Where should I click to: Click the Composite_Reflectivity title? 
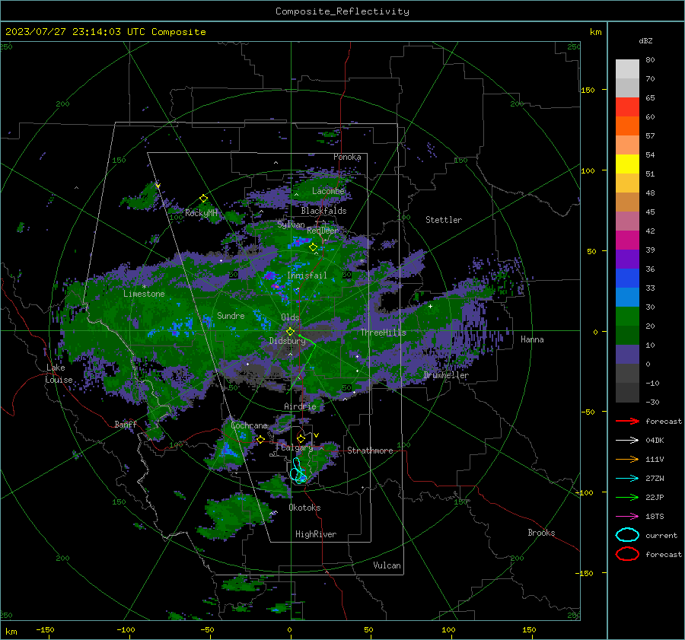pos(342,11)
